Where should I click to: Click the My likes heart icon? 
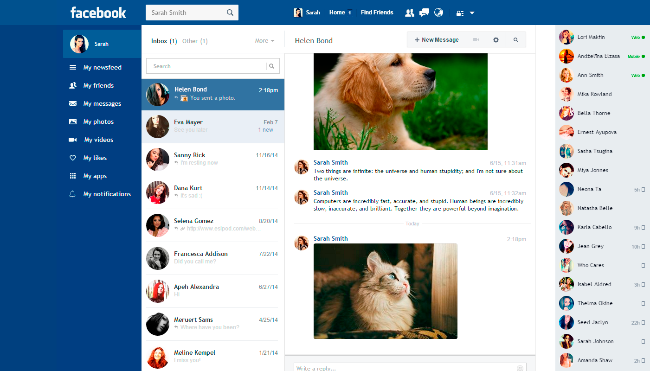tap(72, 158)
